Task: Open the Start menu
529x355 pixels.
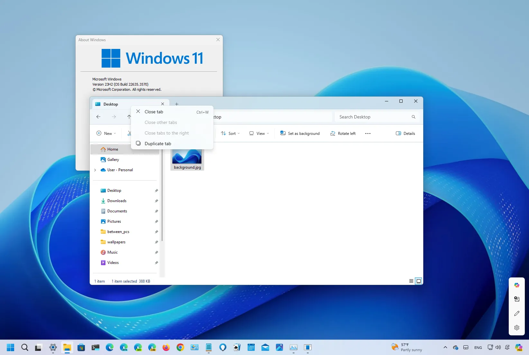Action: [x=11, y=347]
